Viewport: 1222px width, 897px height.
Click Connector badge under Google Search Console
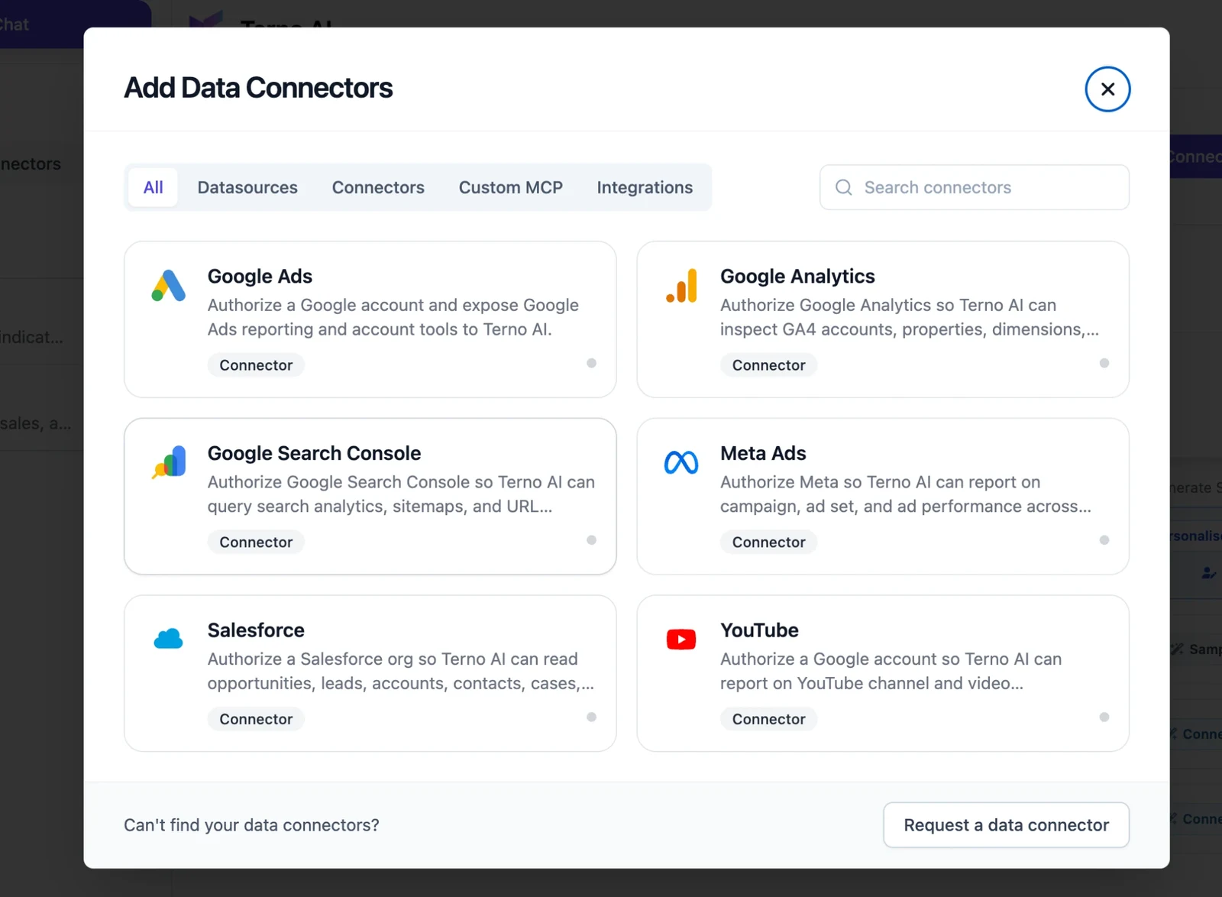click(x=256, y=542)
